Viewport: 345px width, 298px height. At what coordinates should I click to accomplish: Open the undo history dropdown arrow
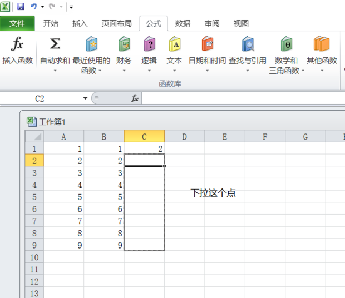pyautogui.click(x=42, y=7)
